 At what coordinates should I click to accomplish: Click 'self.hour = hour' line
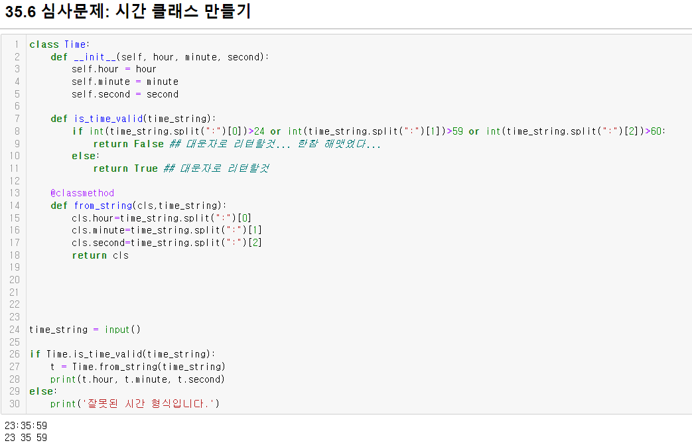114,69
